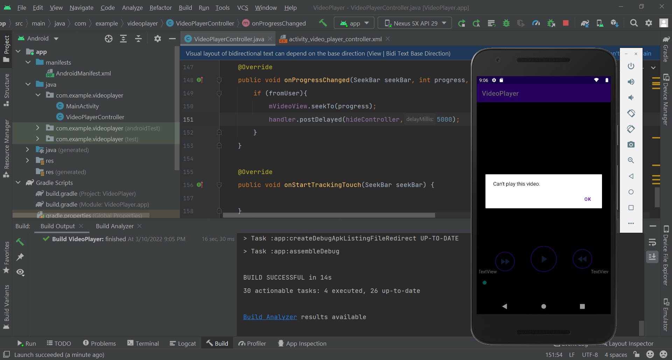Open the Android project view dropdown

(38, 38)
